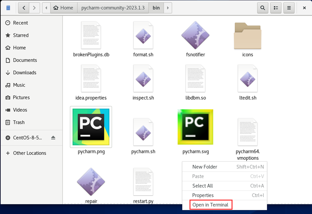This screenshot has height=214, width=312.
Task: Open the hamburger menu button
Action: pyautogui.click(x=289, y=8)
